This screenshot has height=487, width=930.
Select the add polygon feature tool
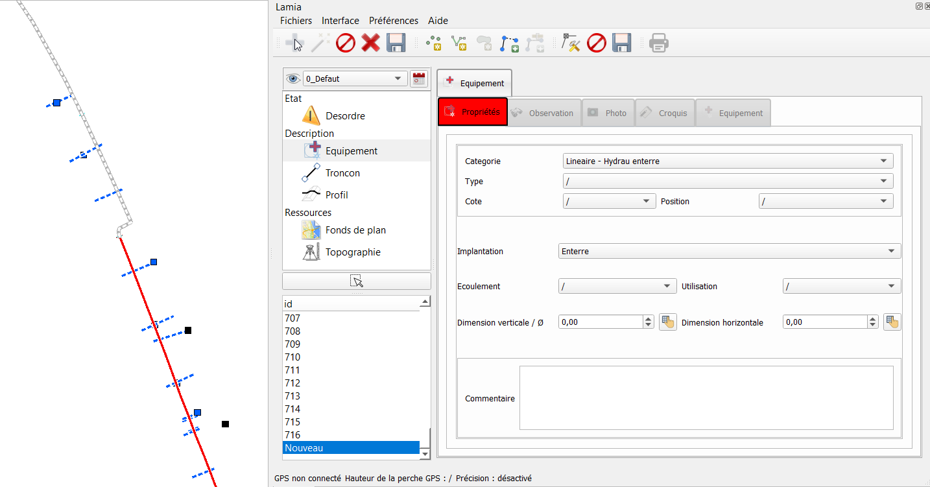(484, 43)
